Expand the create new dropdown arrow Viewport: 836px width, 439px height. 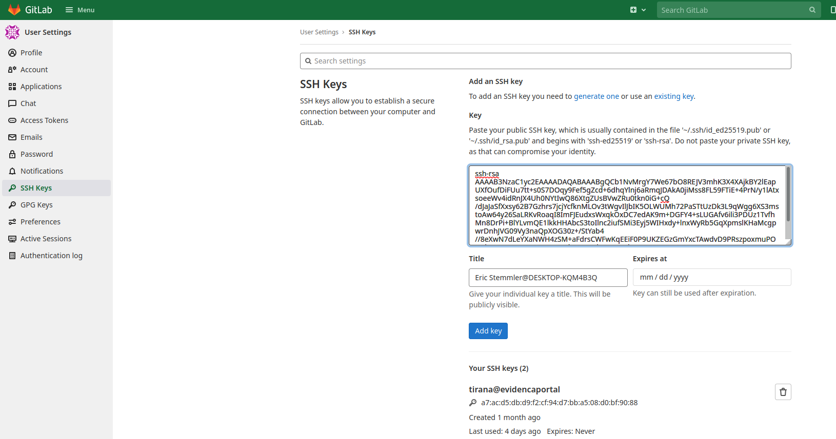click(x=644, y=10)
